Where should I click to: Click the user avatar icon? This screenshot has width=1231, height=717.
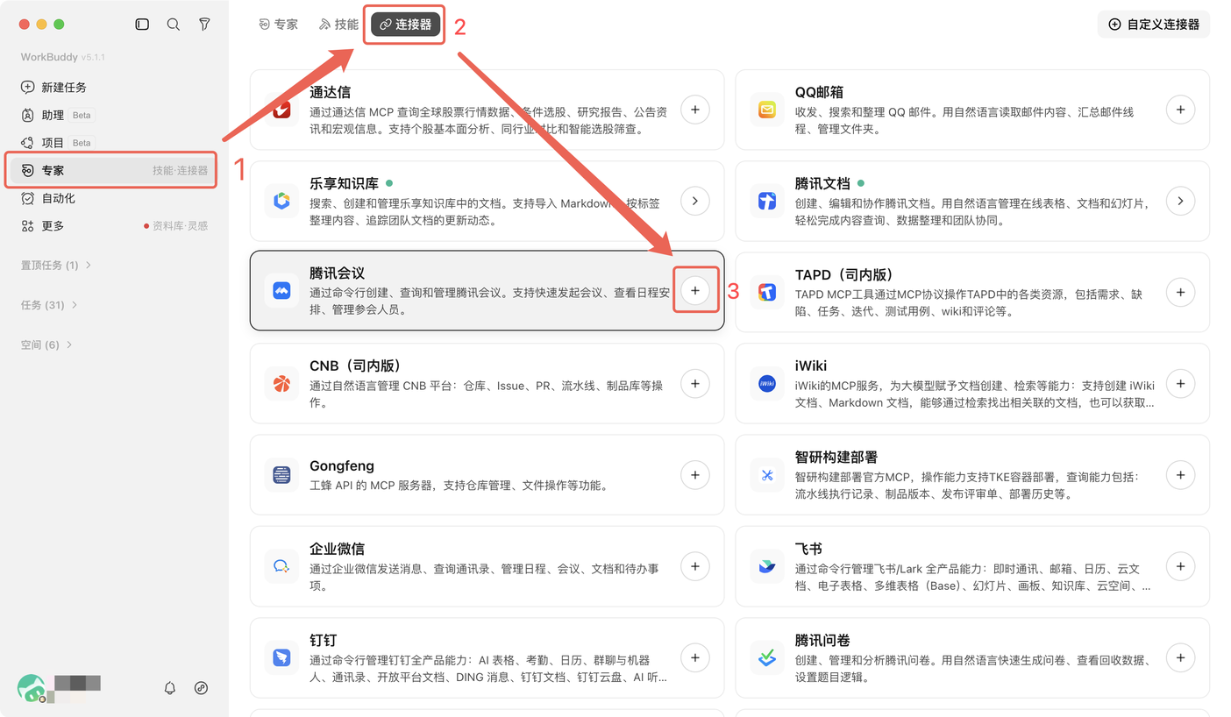point(32,688)
